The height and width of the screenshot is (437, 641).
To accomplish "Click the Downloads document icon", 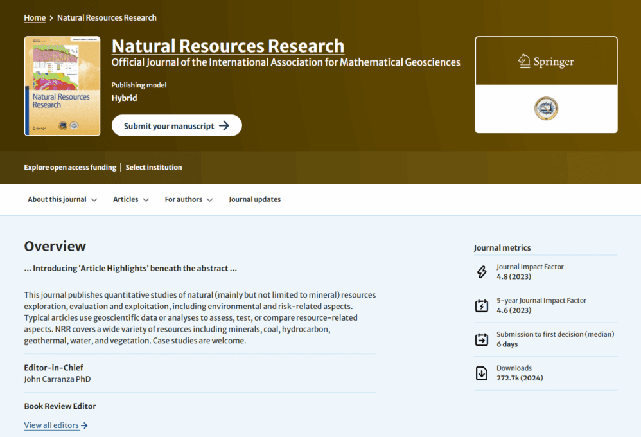I will pyautogui.click(x=482, y=373).
